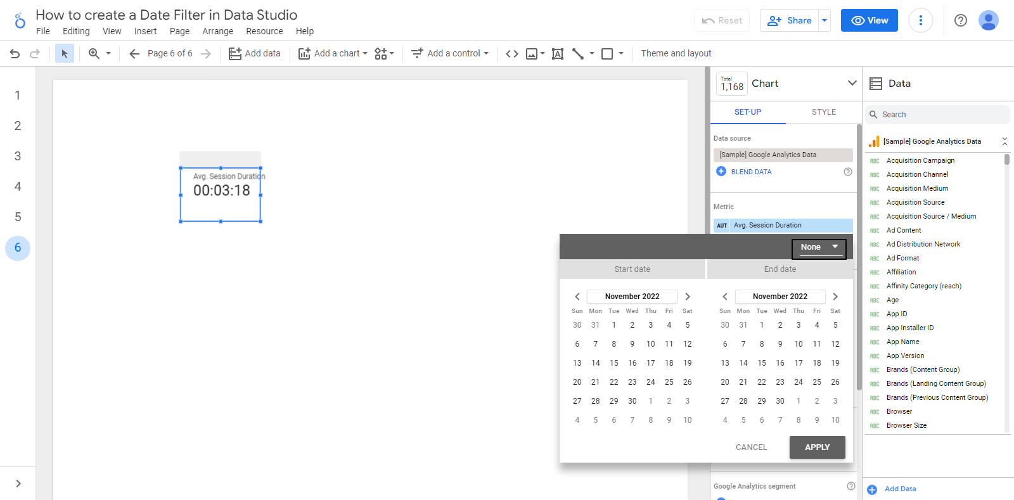Screen dimensions: 1014x500
Task: Select the line drawing tool
Action: click(x=578, y=54)
